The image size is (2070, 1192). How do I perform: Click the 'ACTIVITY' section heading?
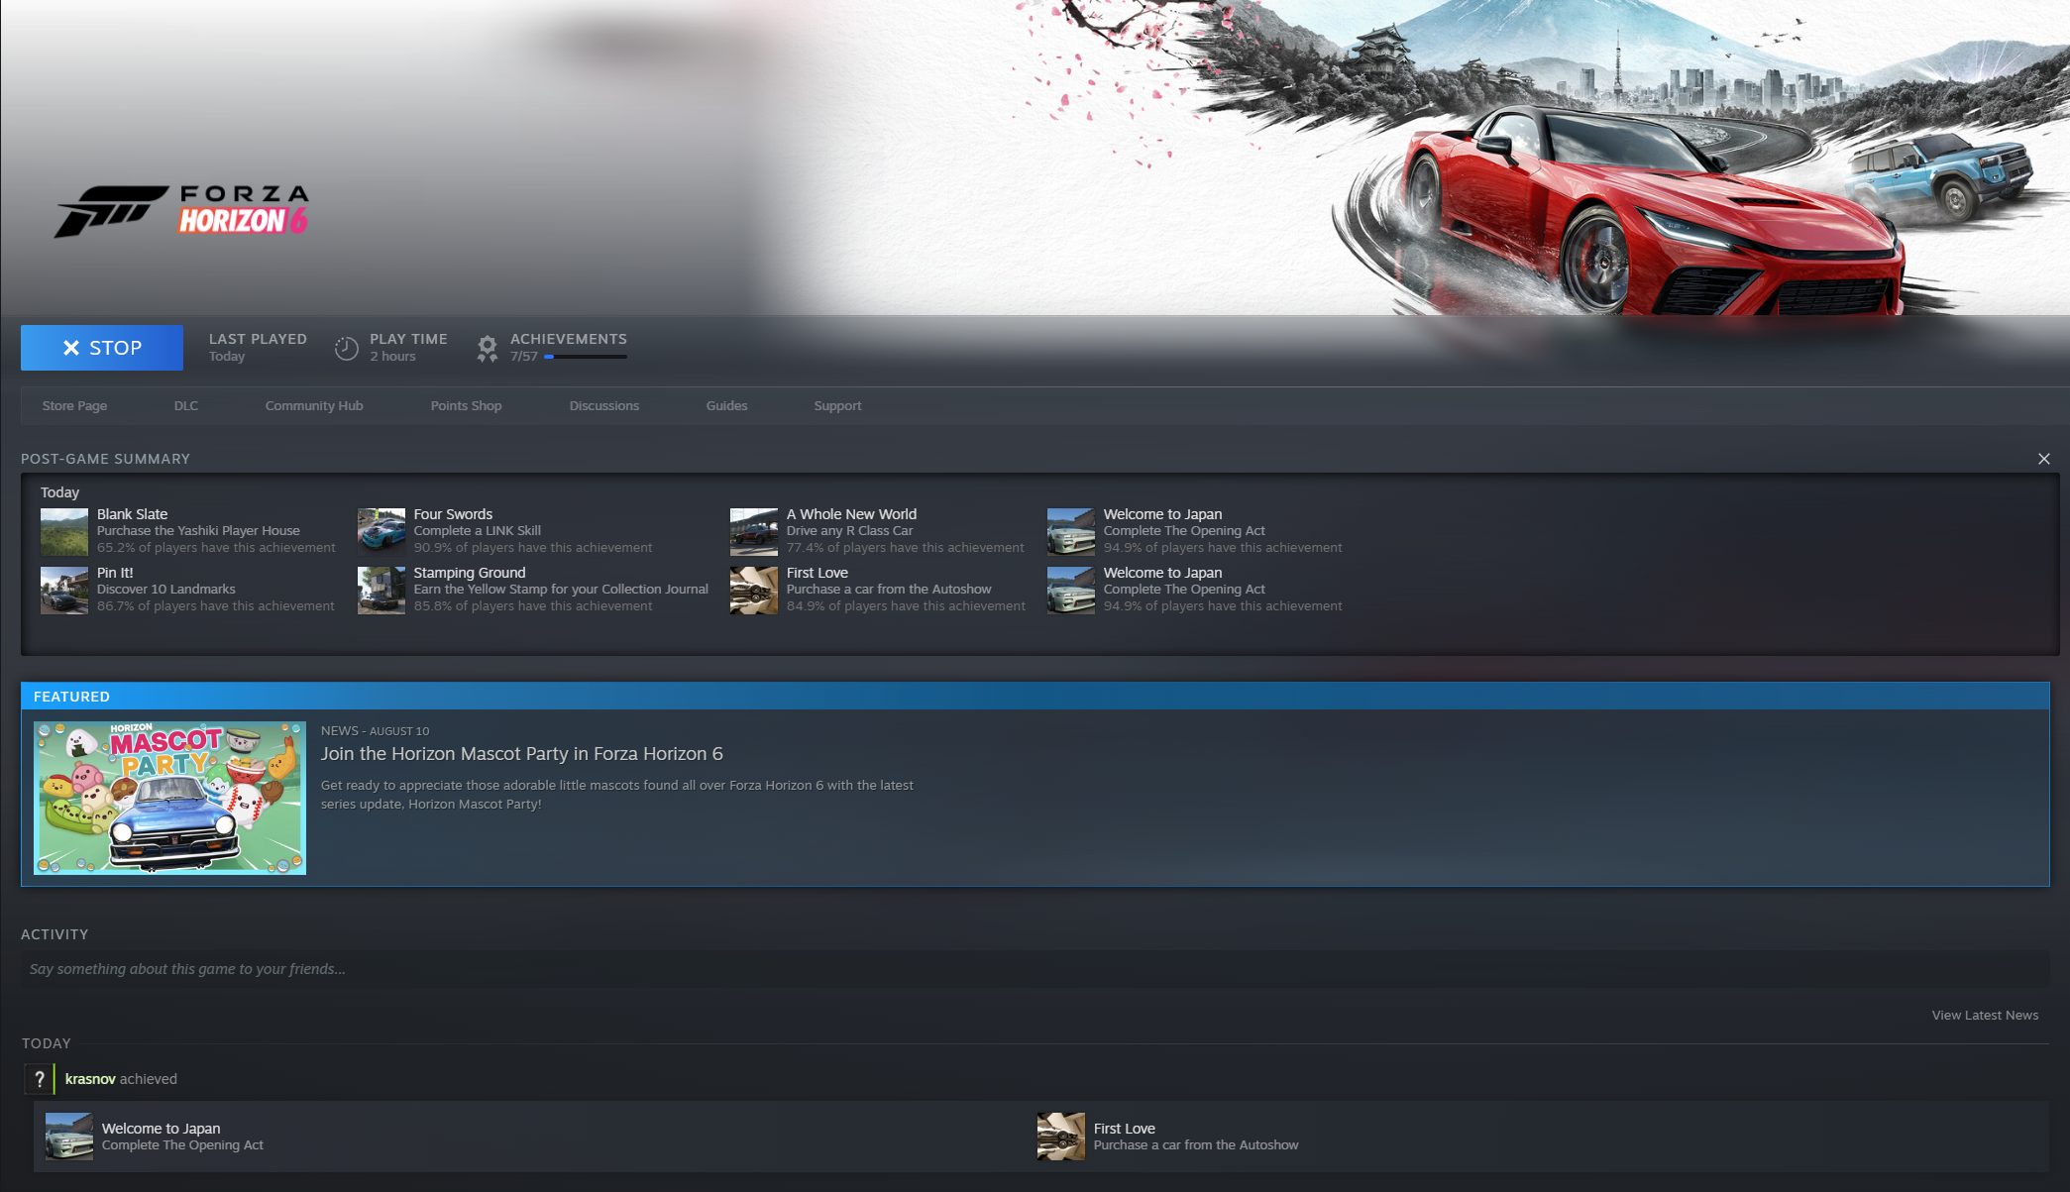(x=54, y=934)
